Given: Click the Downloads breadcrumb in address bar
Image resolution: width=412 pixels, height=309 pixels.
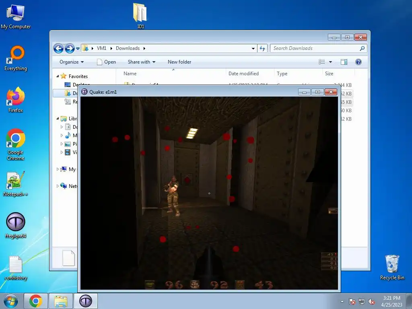Looking at the screenshot, I should click(x=128, y=48).
